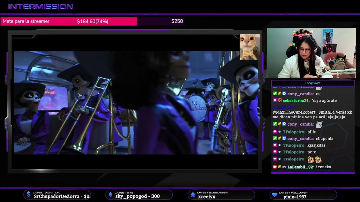Screen dimensions: 360x202
Task: Click the second dog emote in TFalopeiro's message
Action: pos(318,160)
